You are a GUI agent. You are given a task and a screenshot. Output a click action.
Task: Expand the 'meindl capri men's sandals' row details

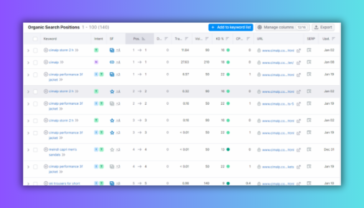pyautogui.click(x=28, y=150)
